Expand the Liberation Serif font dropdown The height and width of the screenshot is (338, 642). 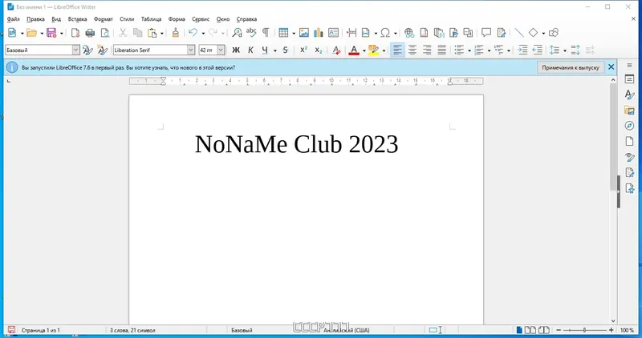[x=191, y=50]
